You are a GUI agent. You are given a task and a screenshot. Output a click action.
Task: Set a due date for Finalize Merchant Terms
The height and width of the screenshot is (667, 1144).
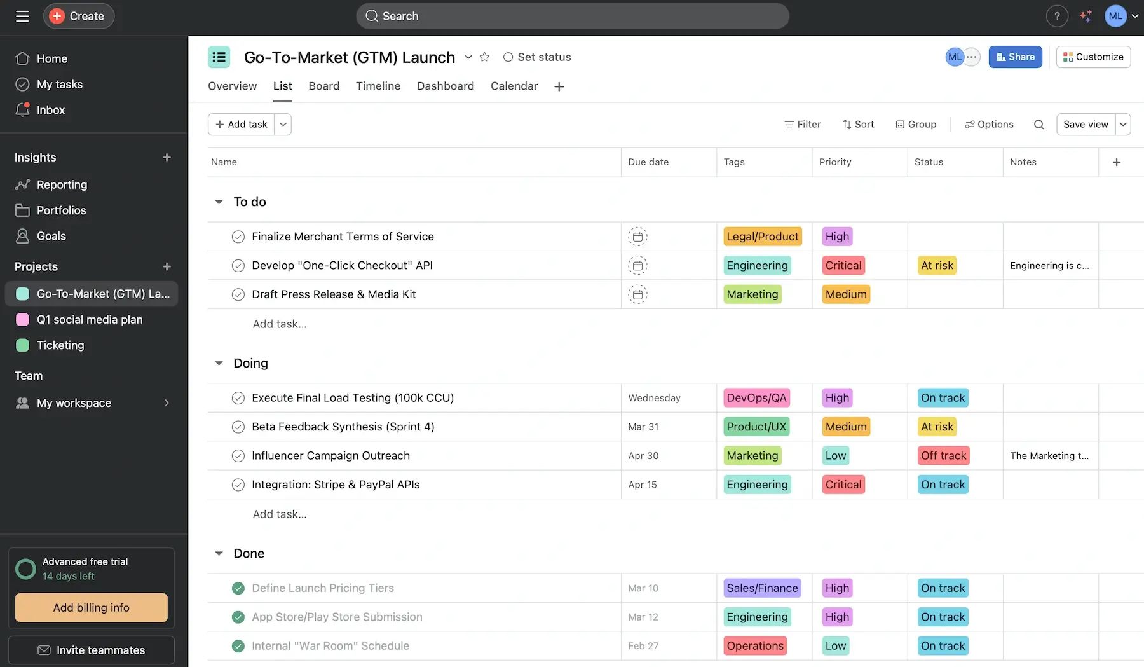[637, 236]
